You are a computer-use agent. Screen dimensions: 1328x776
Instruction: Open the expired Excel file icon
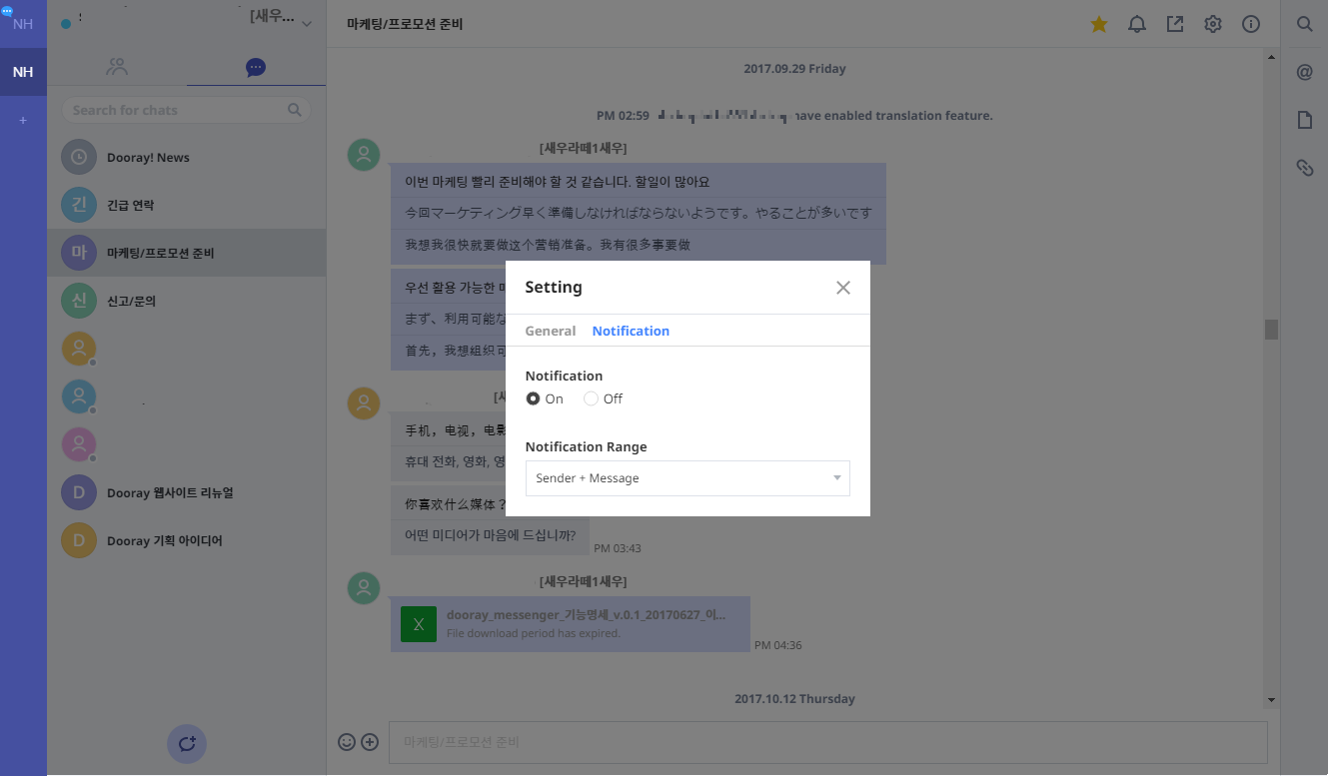pyautogui.click(x=419, y=624)
